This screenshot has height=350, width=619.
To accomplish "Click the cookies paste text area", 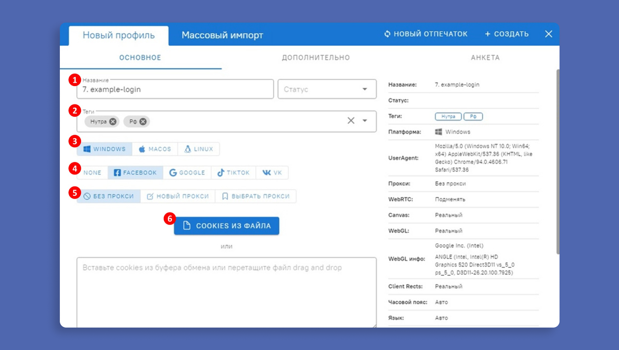I will [227, 292].
